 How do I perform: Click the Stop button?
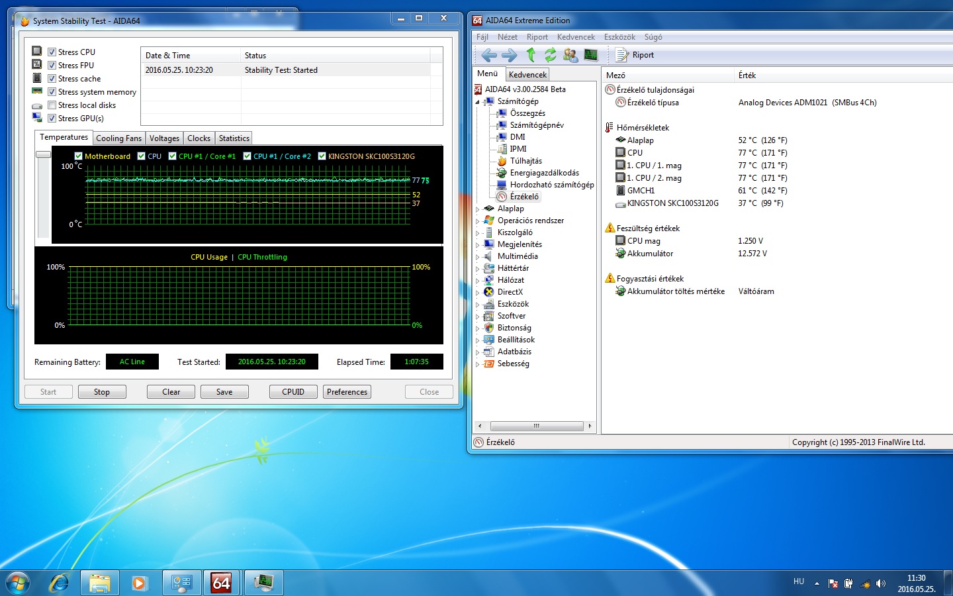(102, 392)
